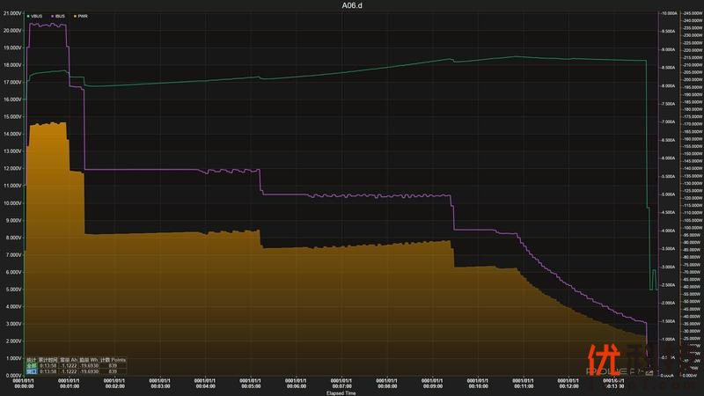Hide the IBUS series via legend
Viewport: 704px width, 396px height.
point(60,16)
